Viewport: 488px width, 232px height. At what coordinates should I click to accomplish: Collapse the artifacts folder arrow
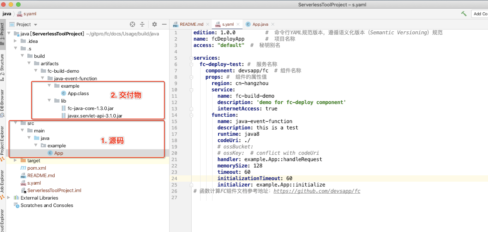pos(29,63)
